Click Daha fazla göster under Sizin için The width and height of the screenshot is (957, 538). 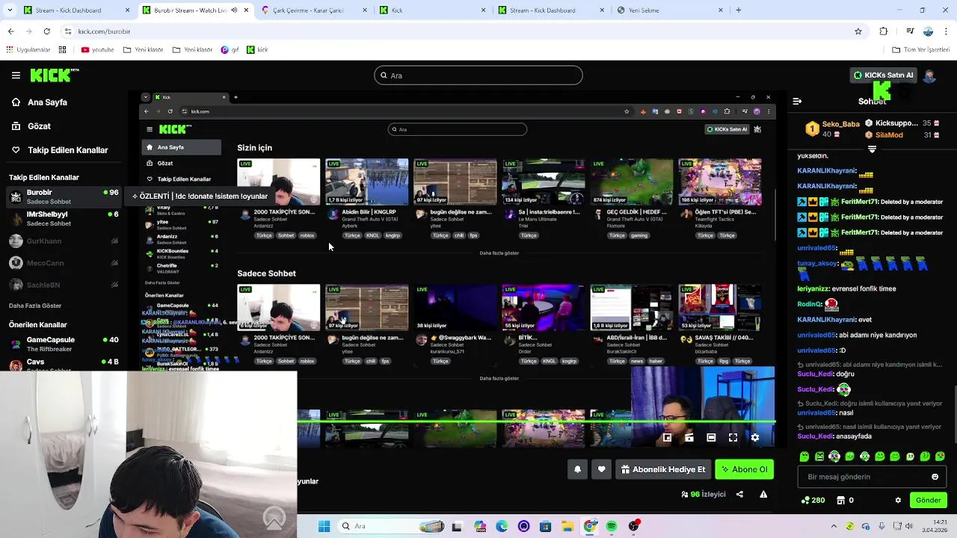(x=499, y=253)
